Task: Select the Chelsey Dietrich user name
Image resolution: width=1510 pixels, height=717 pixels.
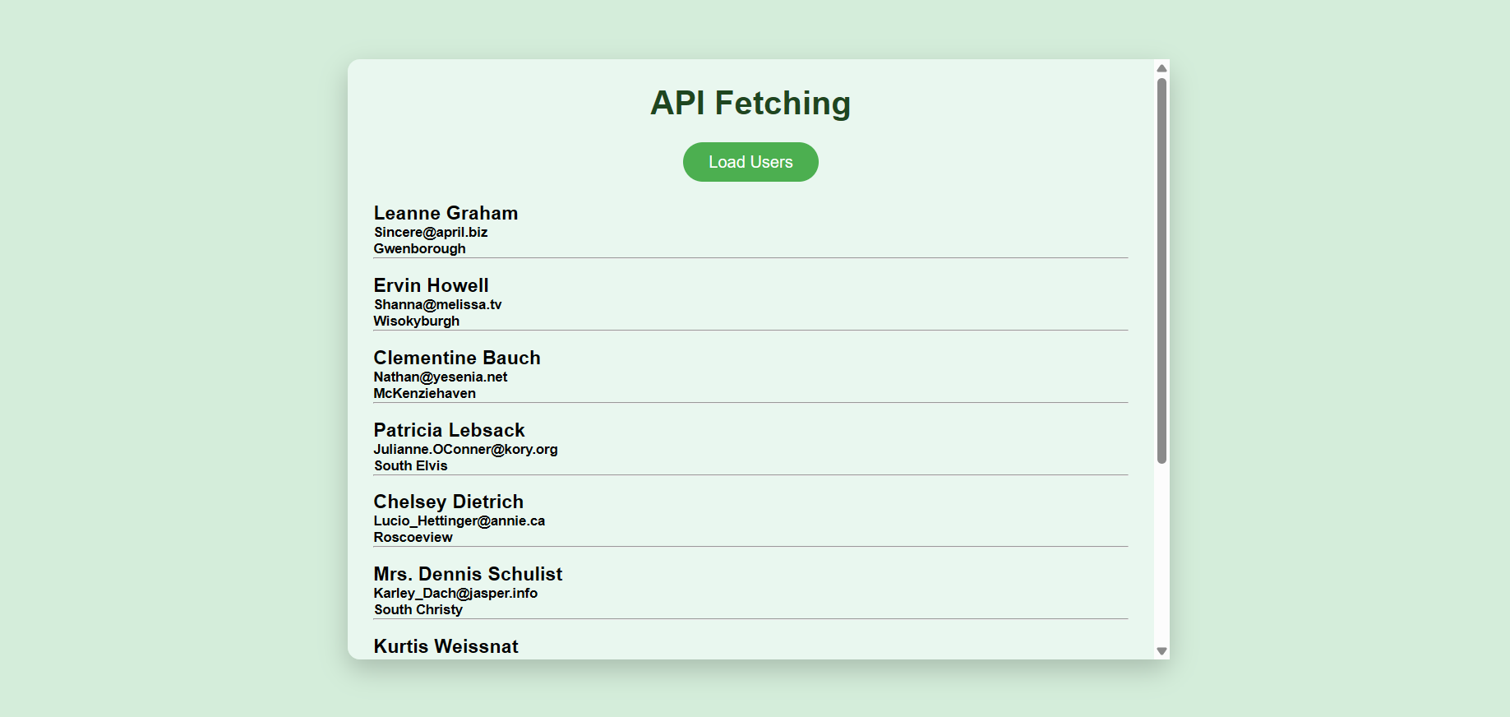Action: click(448, 502)
